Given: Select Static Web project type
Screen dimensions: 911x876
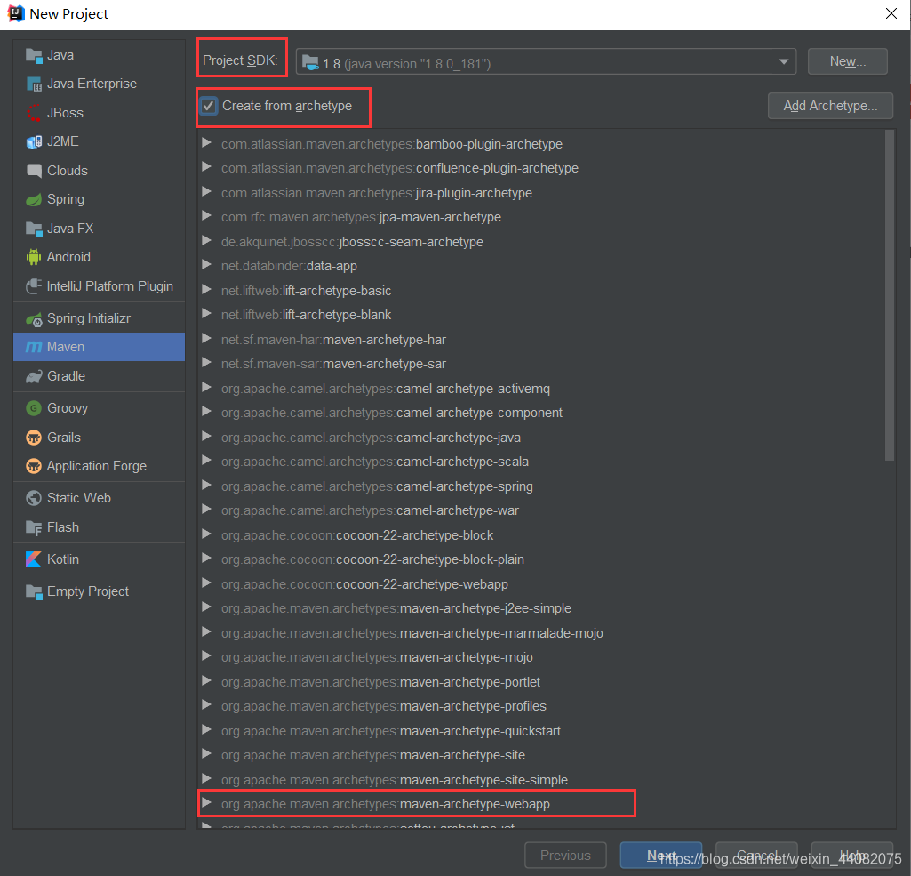Looking at the screenshot, I should pos(99,498).
